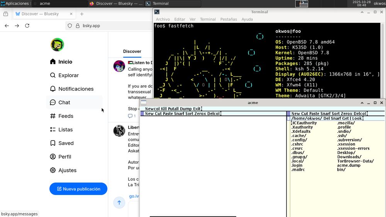Click the shield tracking protection icon
Screen dimensions: 386x217
69,25
